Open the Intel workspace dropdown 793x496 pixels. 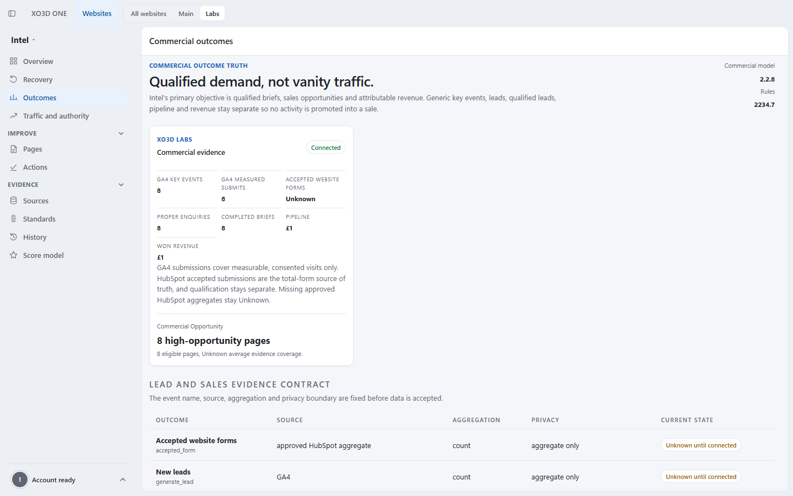(x=23, y=40)
